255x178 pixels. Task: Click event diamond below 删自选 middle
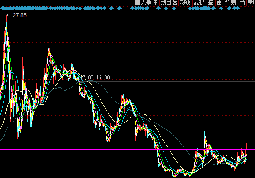pyautogui.click(x=166, y=9)
